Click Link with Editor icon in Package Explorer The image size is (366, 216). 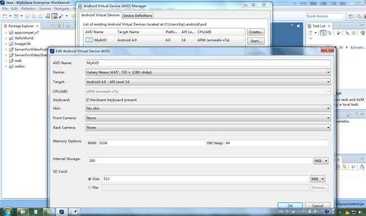point(60,26)
